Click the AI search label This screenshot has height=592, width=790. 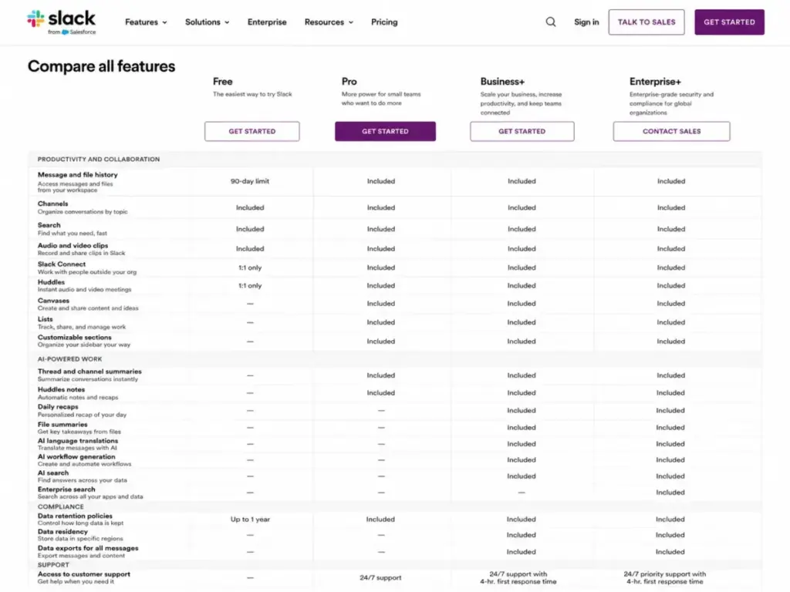pyautogui.click(x=53, y=473)
